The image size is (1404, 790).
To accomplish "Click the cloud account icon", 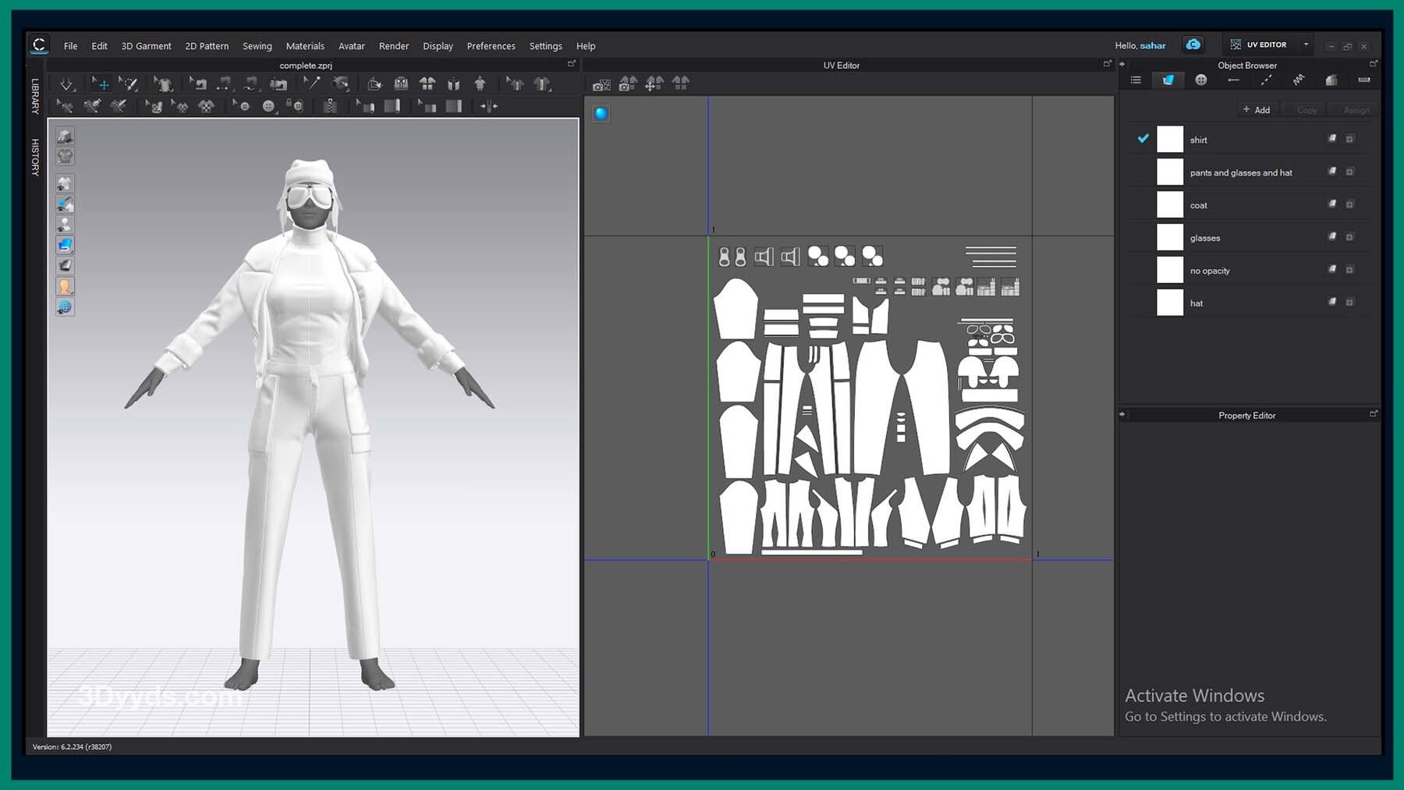I will [x=1193, y=45].
